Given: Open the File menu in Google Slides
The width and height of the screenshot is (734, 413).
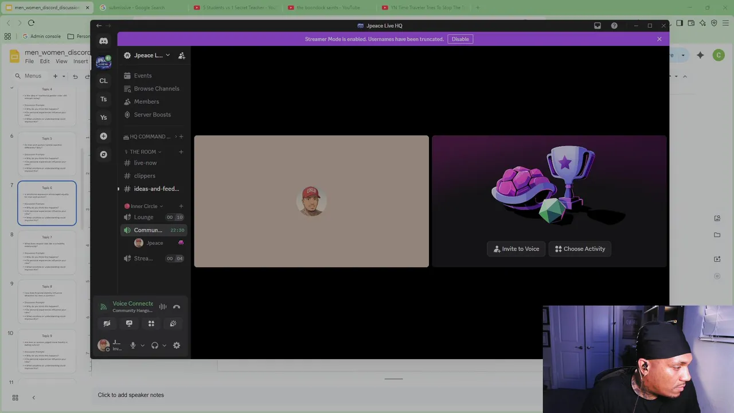Looking at the screenshot, I should (x=29, y=61).
